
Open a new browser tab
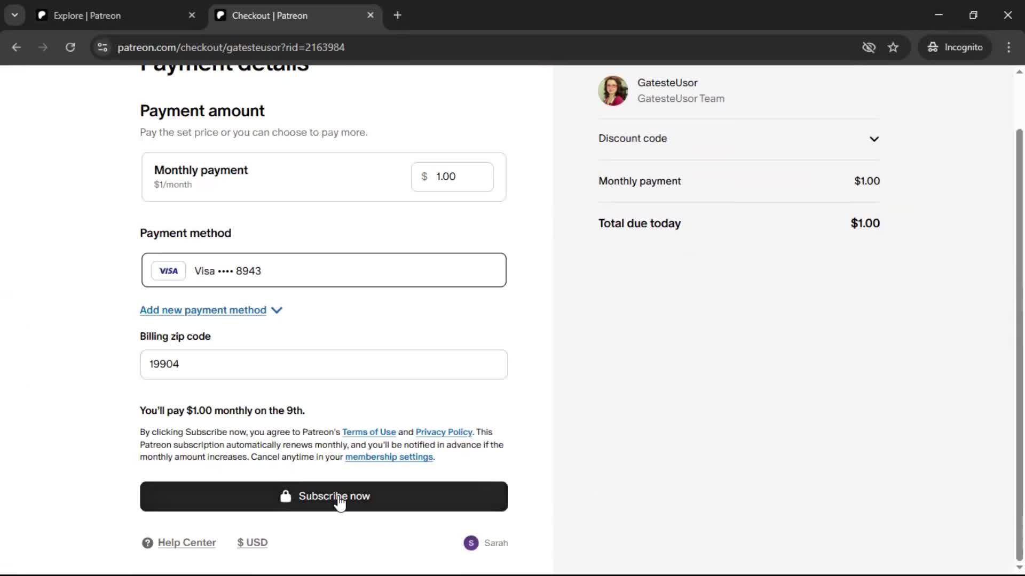397,15
